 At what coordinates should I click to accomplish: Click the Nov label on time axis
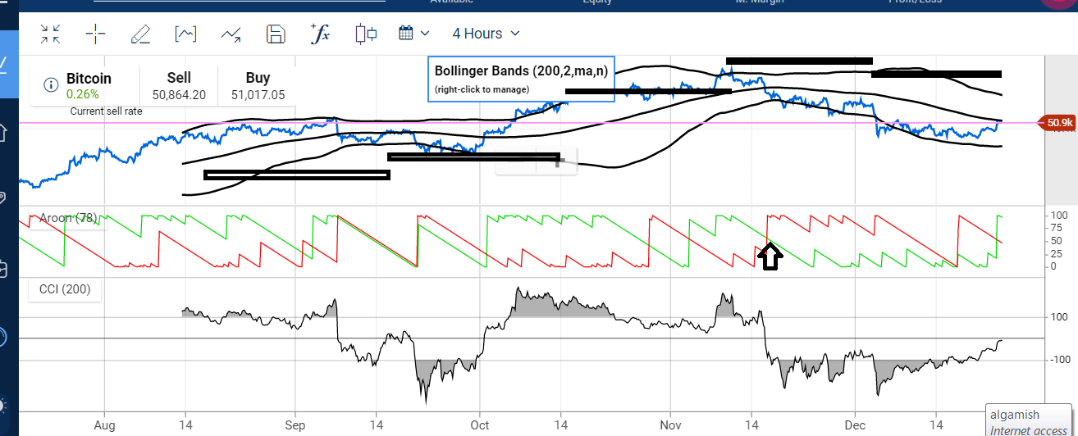click(670, 425)
